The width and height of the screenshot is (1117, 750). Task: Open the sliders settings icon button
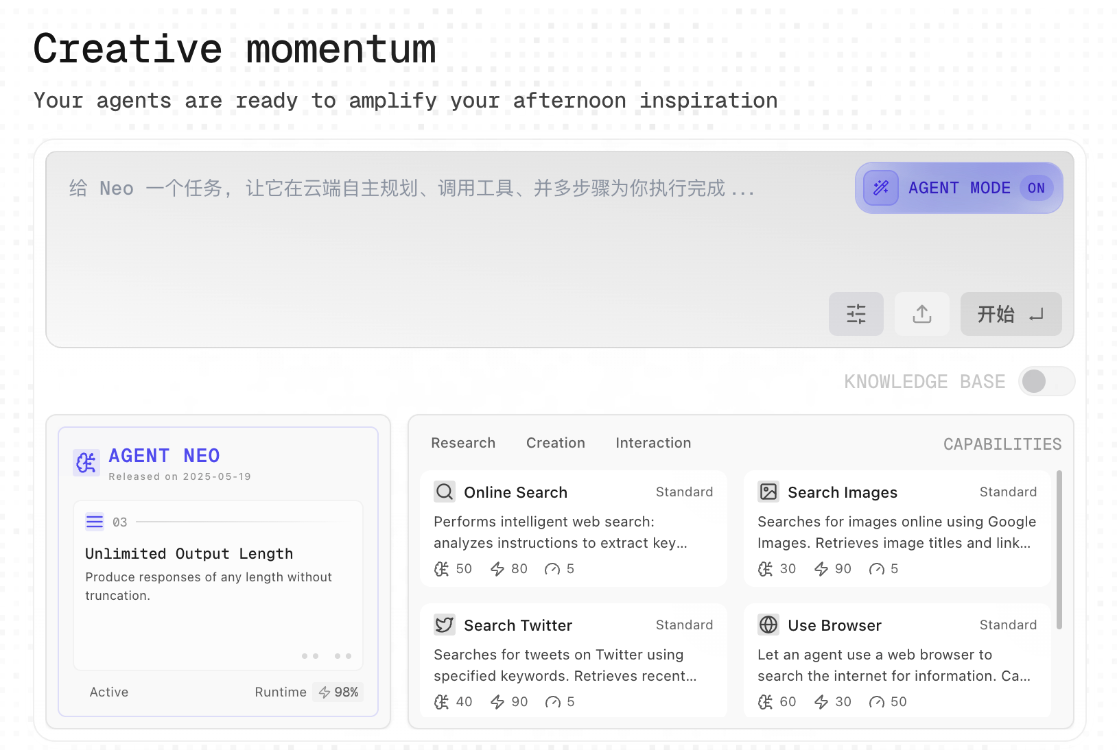[x=856, y=314]
